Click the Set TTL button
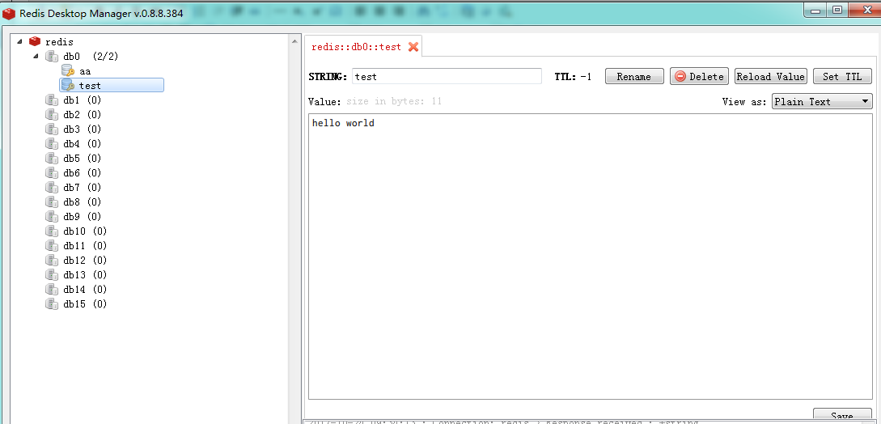 click(x=842, y=77)
